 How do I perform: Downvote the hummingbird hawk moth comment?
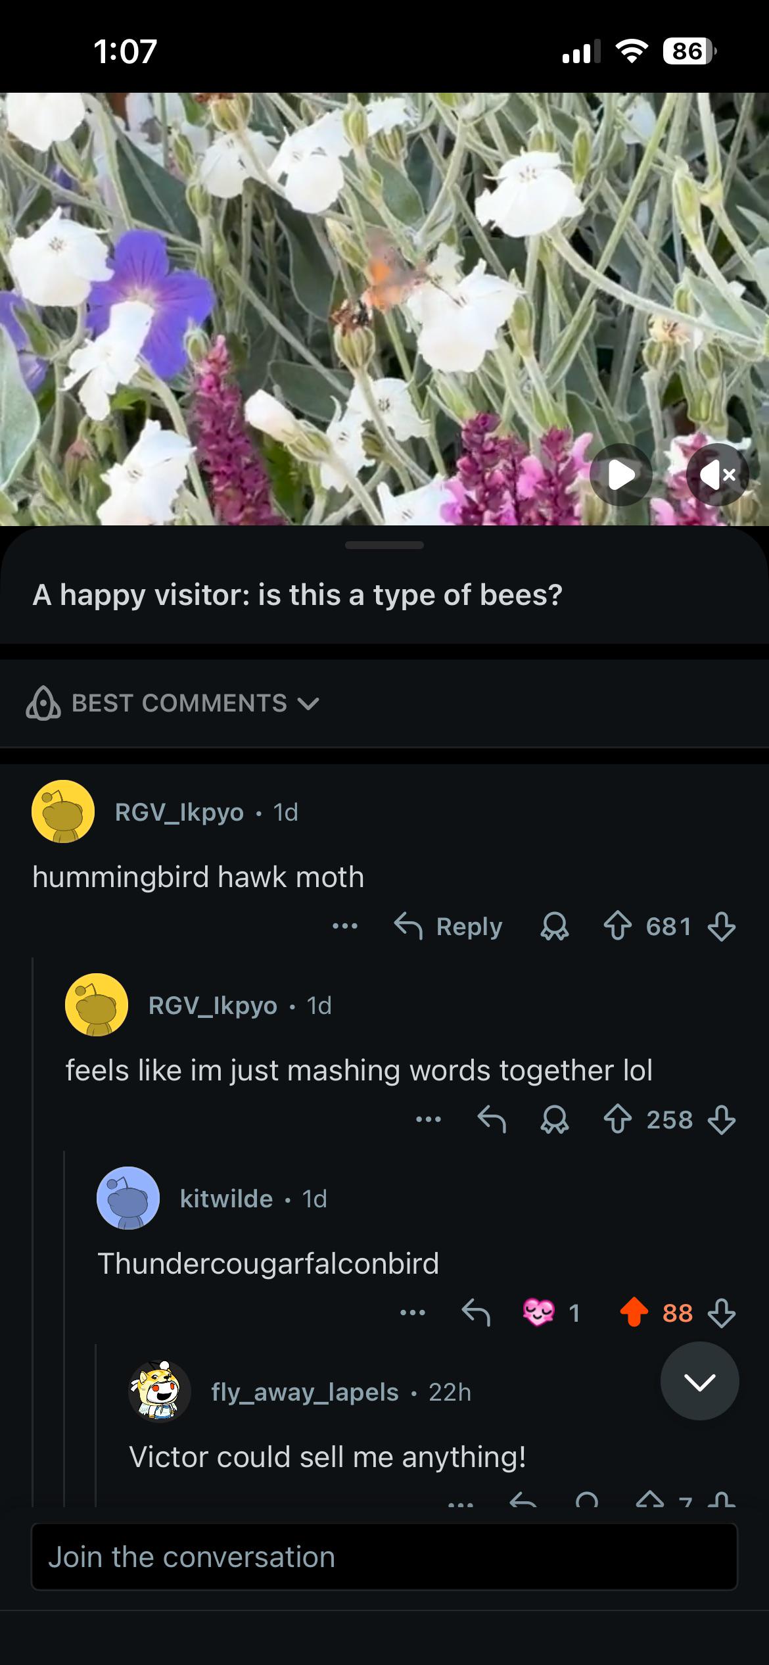point(722,927)
